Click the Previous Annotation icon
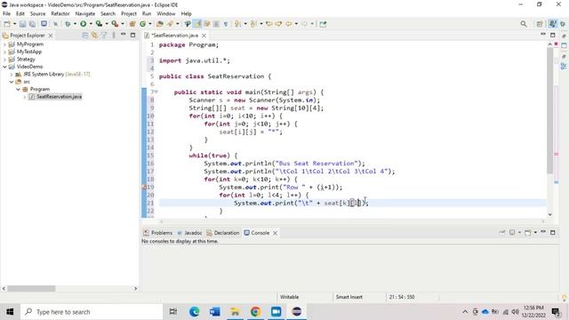 click(253, 24)
